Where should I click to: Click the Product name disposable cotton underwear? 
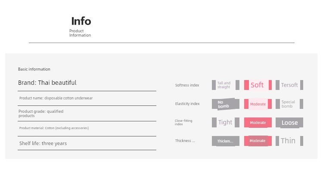(x=56, y=98)
